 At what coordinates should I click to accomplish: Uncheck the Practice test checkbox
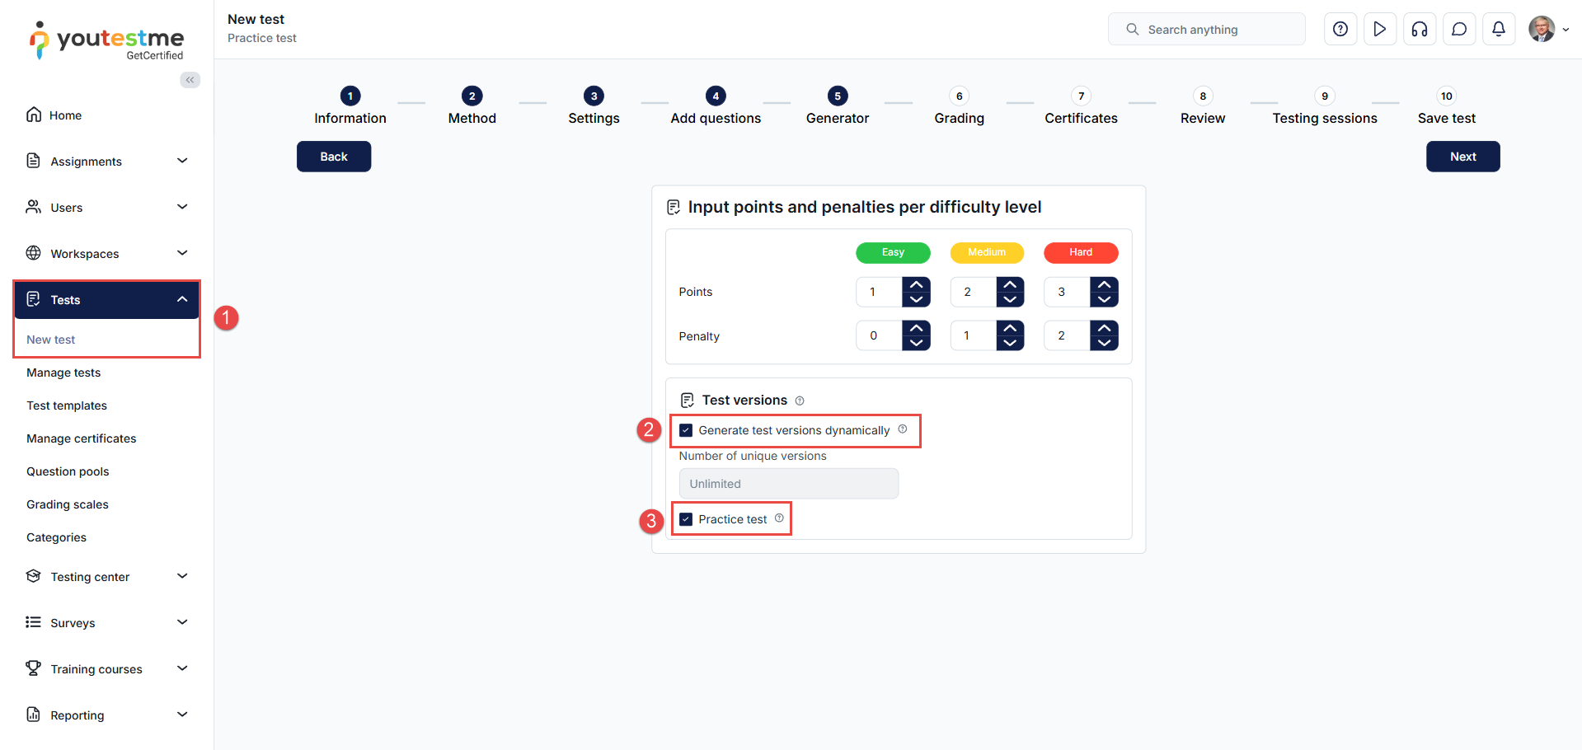[x=686, y=519]
